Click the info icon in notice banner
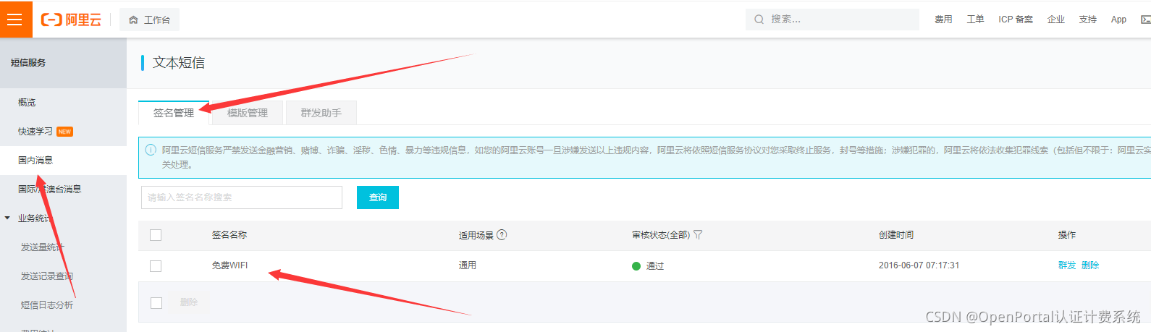Screen dimensions: 1151x332 point(151,150)
